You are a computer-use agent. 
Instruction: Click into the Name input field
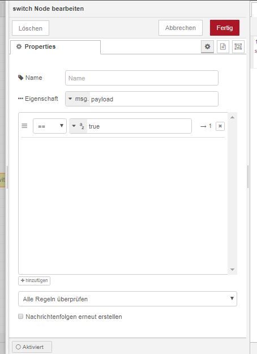pyautogui.click(x=142, y=78)
